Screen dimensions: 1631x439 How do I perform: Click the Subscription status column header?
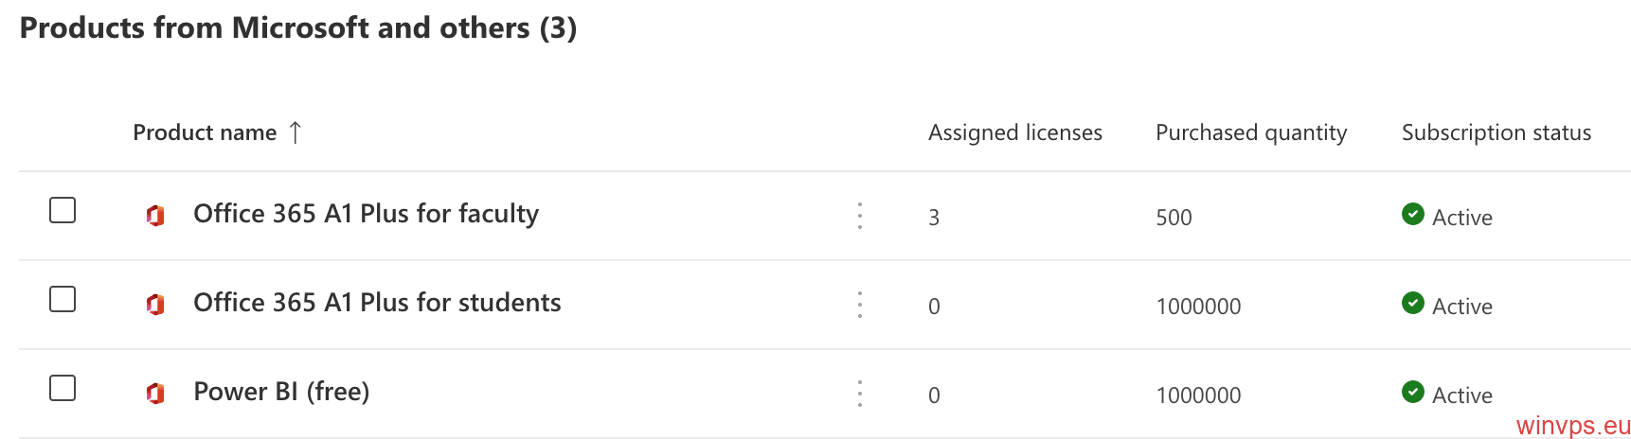click(1497, 132)
